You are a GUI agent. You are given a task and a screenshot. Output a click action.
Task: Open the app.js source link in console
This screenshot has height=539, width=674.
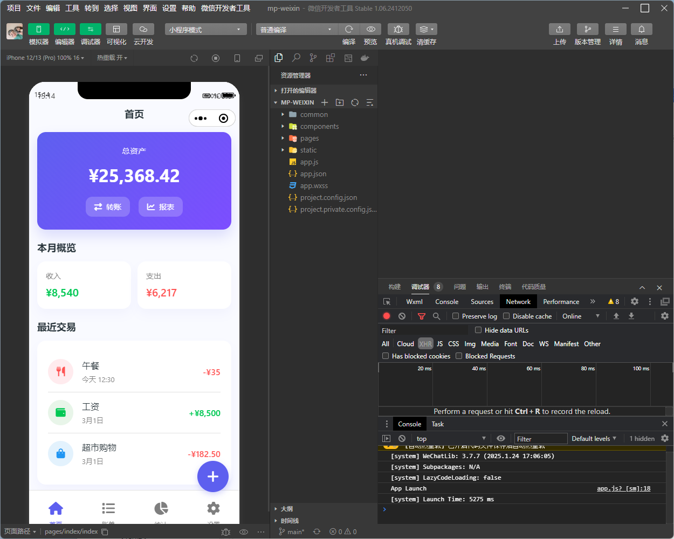[x=623, y=488]
